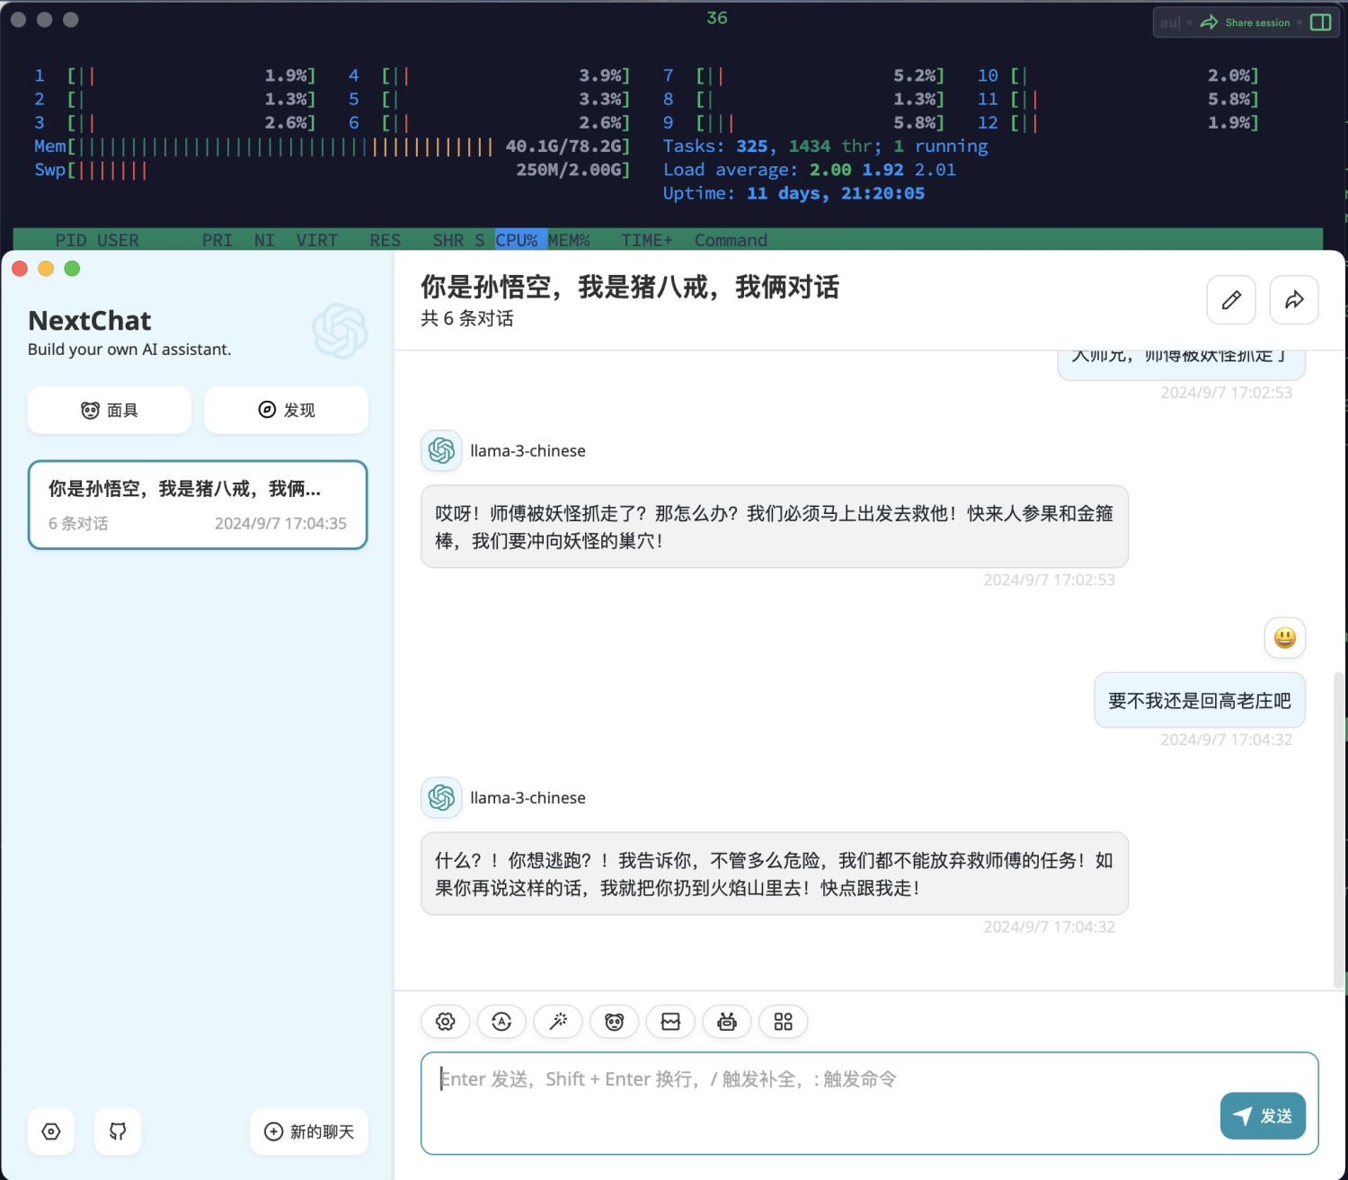
Task: Sort htop by the MEM% column header
Action: pos(569,240)
